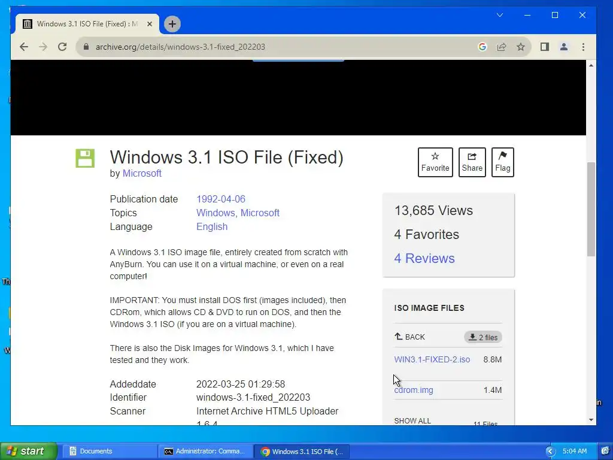Click identifier windows-3.1-fixed_202203 value

pos(253,398)
